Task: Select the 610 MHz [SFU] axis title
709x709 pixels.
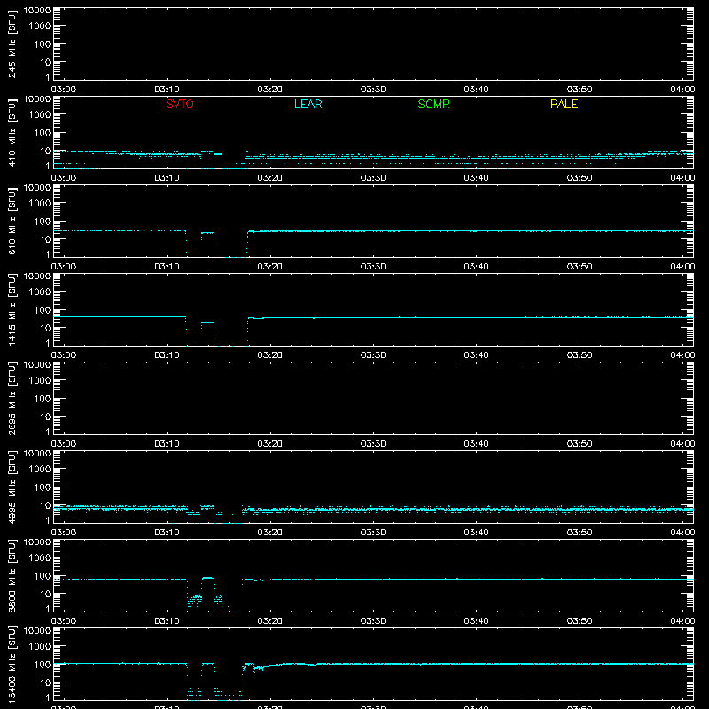Action: coord(12,221)
